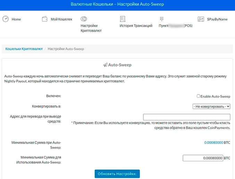Click the wallet icon beside Мой Кошелек
This screenshot has height=179, width=235.
point(44,19)
